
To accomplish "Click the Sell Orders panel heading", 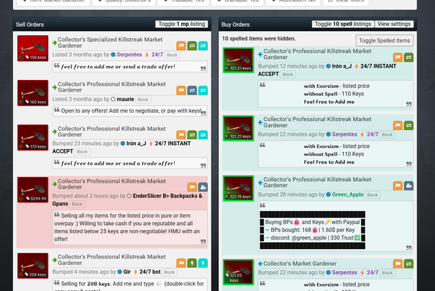I will pos(30,24).
